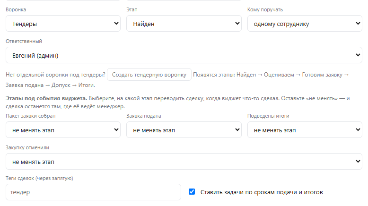The width and height of the screenshot is (368, 206).
Task: Click the 'Воронка' field label
Action: click(x=16, y=9)
